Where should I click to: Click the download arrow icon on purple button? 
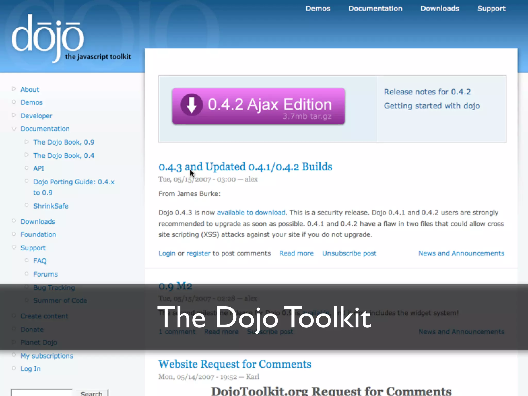[191, 105]
